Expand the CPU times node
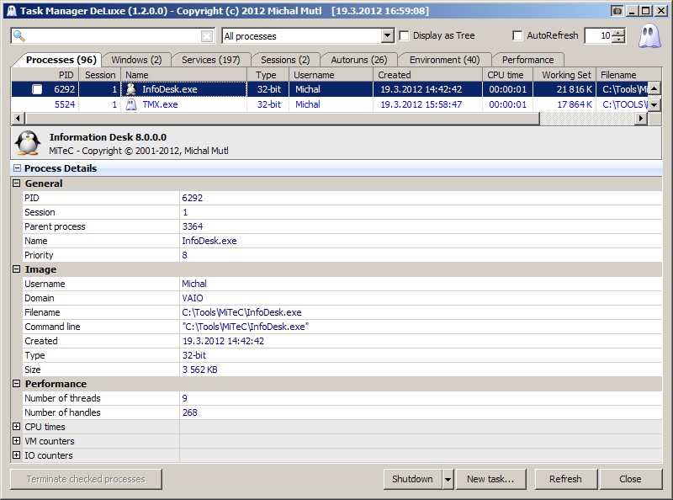The image size is (673, 500). click(x=16, y=427)
